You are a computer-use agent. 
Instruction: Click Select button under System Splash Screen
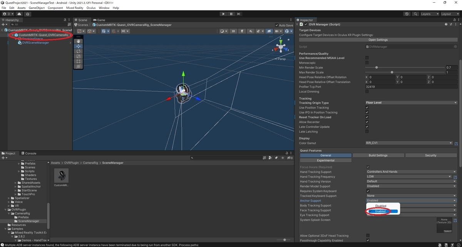coord(447,231)
